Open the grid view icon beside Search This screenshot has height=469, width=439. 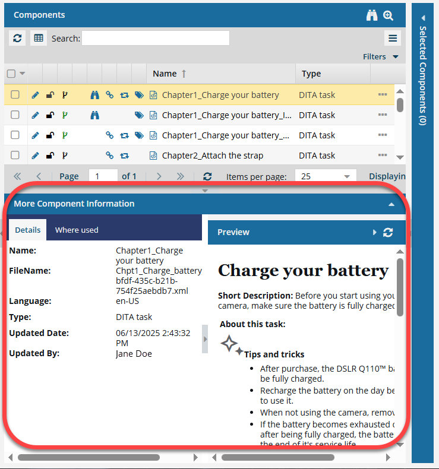pyautogui.click(x=39, y=38)
